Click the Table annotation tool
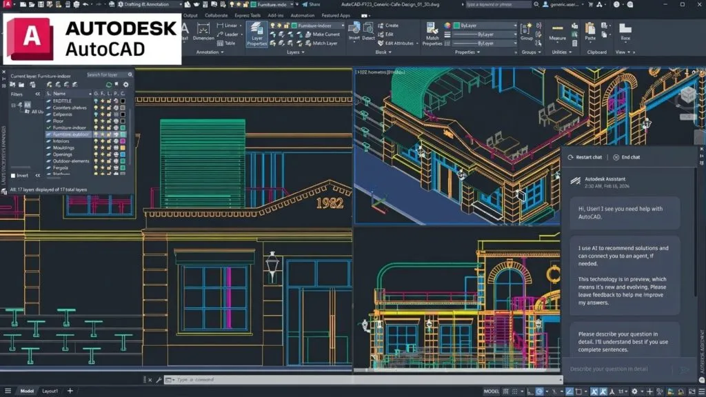Screen dimensions: 706x397 coord(226,43)
